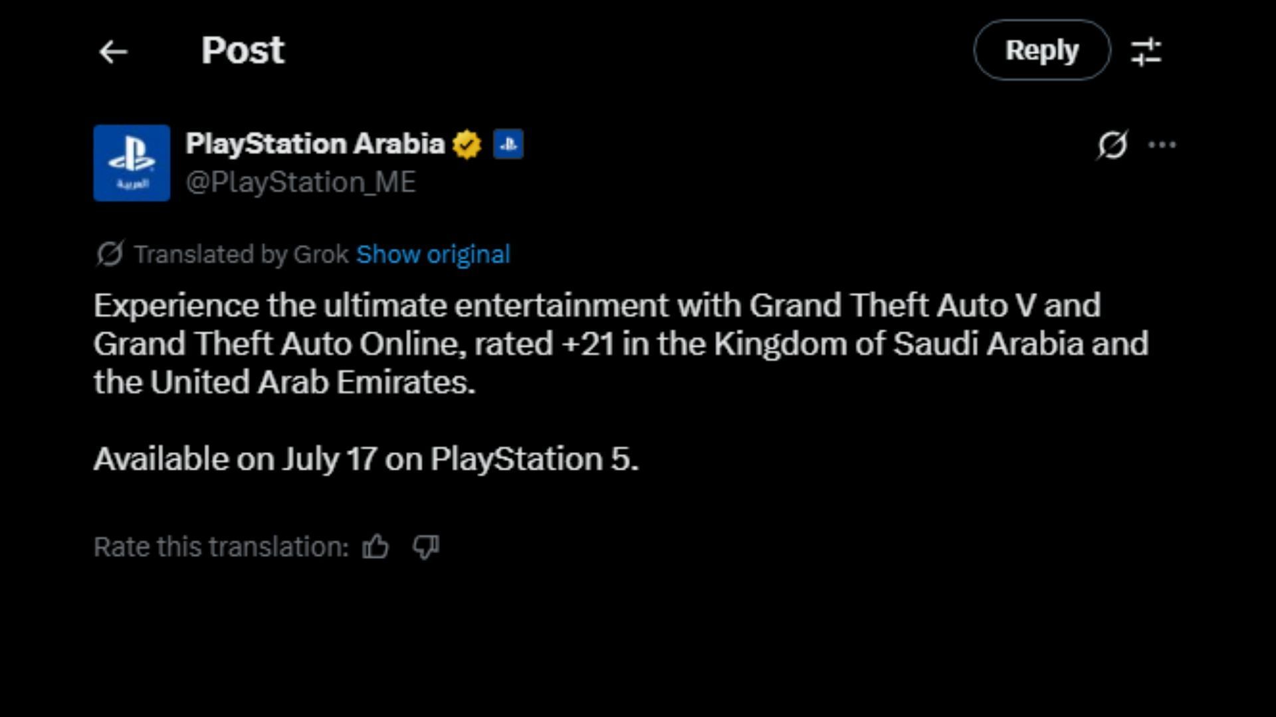The height and width of the screenshot is (717, 1276).
Task: Click the gold verified badge
Action: 467,145
